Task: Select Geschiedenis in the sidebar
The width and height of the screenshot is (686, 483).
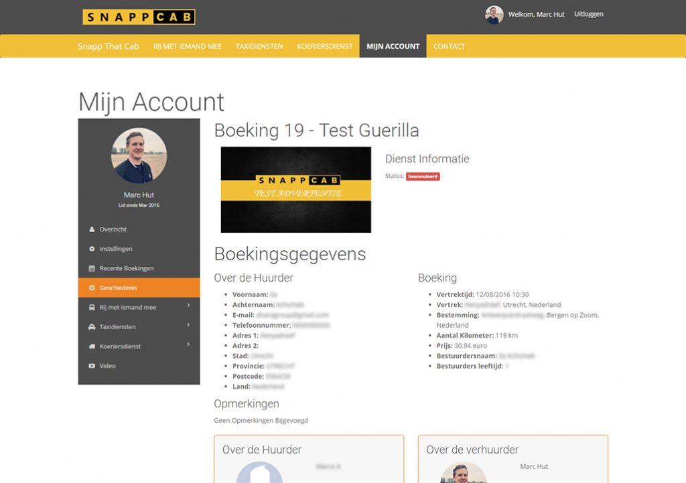Action: [139, 288]
